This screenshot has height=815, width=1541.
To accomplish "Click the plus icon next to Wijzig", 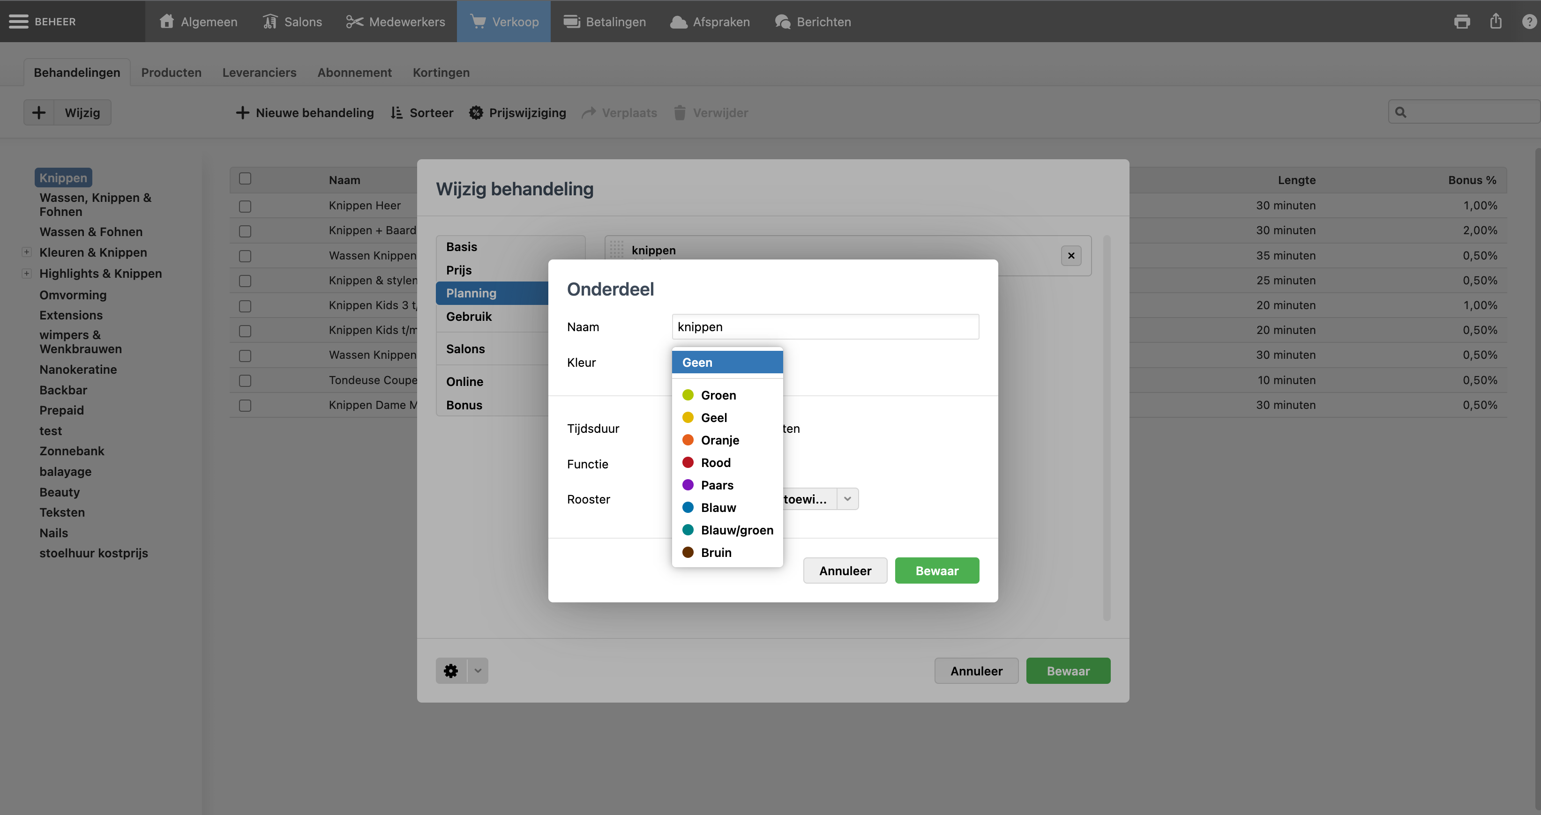I will (x=39, y=112).
